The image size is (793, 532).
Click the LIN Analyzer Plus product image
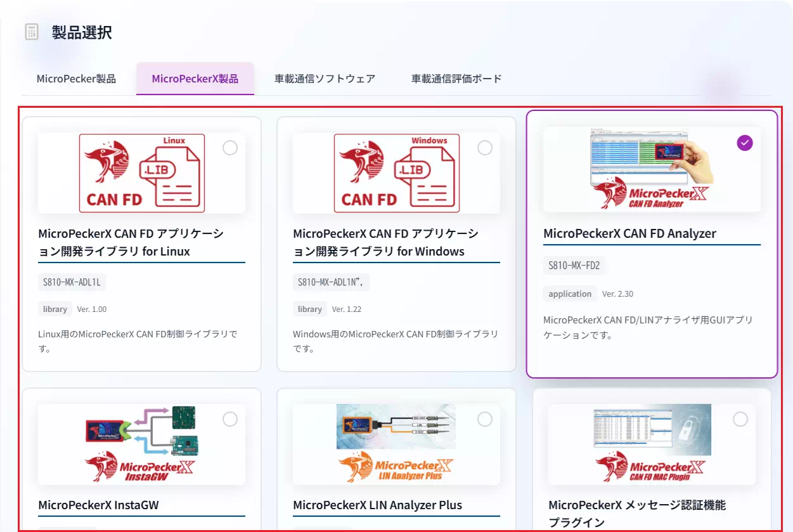pyautogui.click(x=396, y=444)
